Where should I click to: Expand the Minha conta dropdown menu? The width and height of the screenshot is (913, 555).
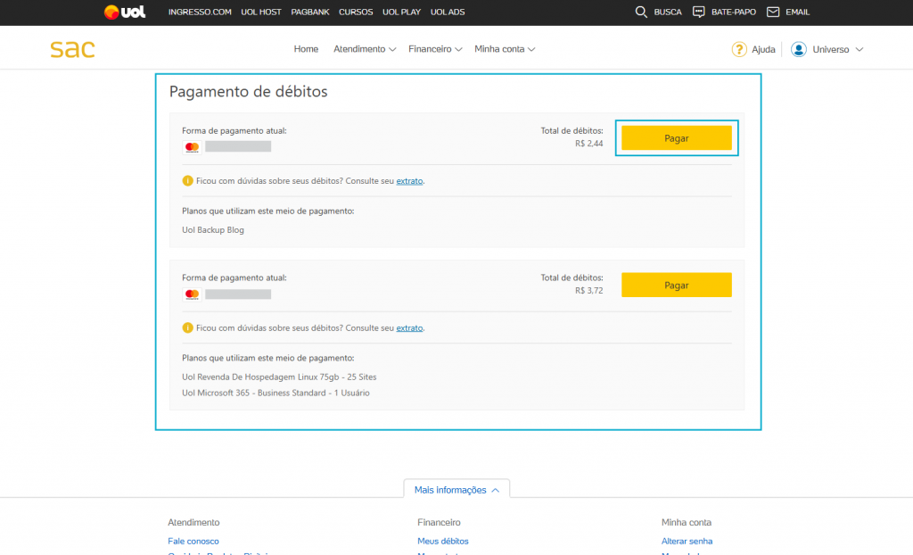coord(505,49)
